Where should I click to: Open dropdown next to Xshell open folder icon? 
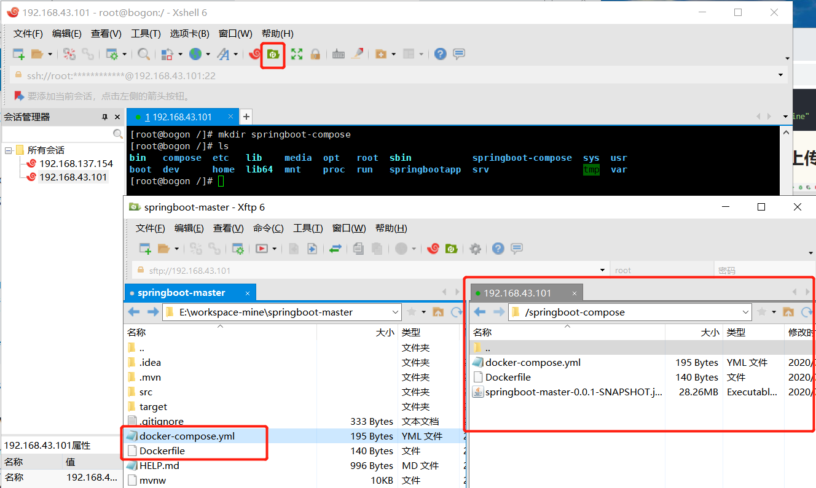click(x=50, y=54)
